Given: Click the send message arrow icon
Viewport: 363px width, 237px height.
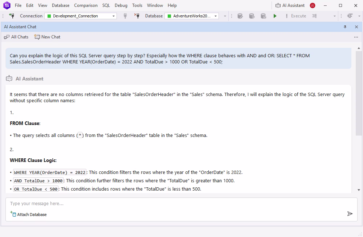Looking at the screenshot, I should 350,214.
